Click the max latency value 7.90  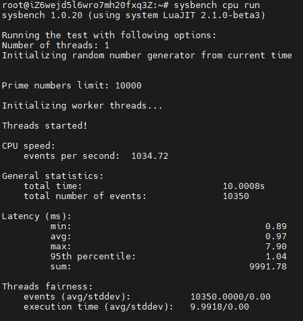[x=276, y=247]
